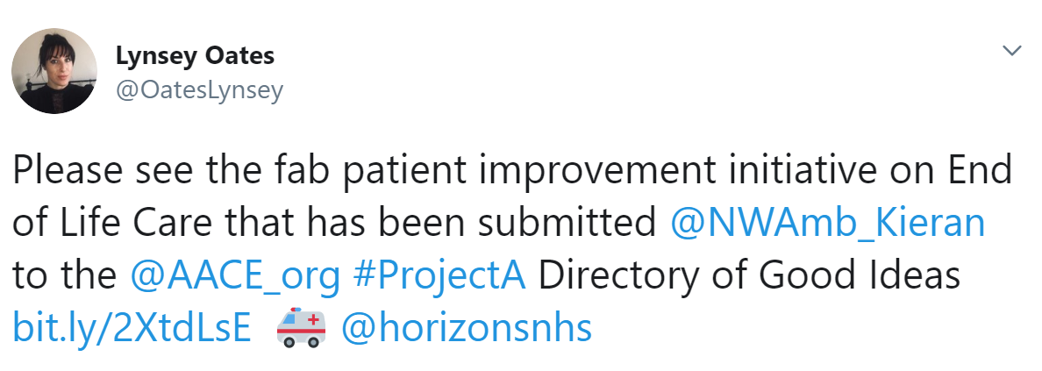Open the @OatesLynsey handle

pos(199,90)
